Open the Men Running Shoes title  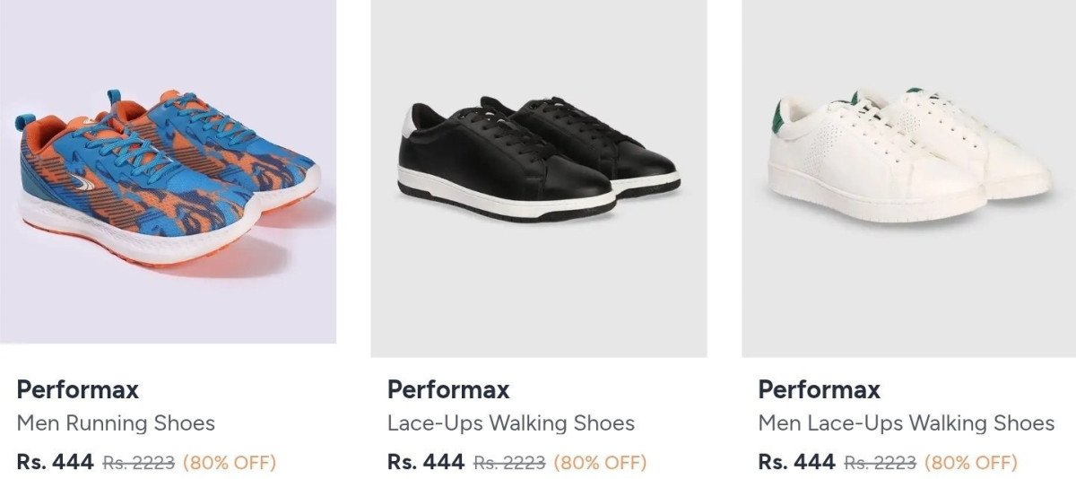click(116, 423)
